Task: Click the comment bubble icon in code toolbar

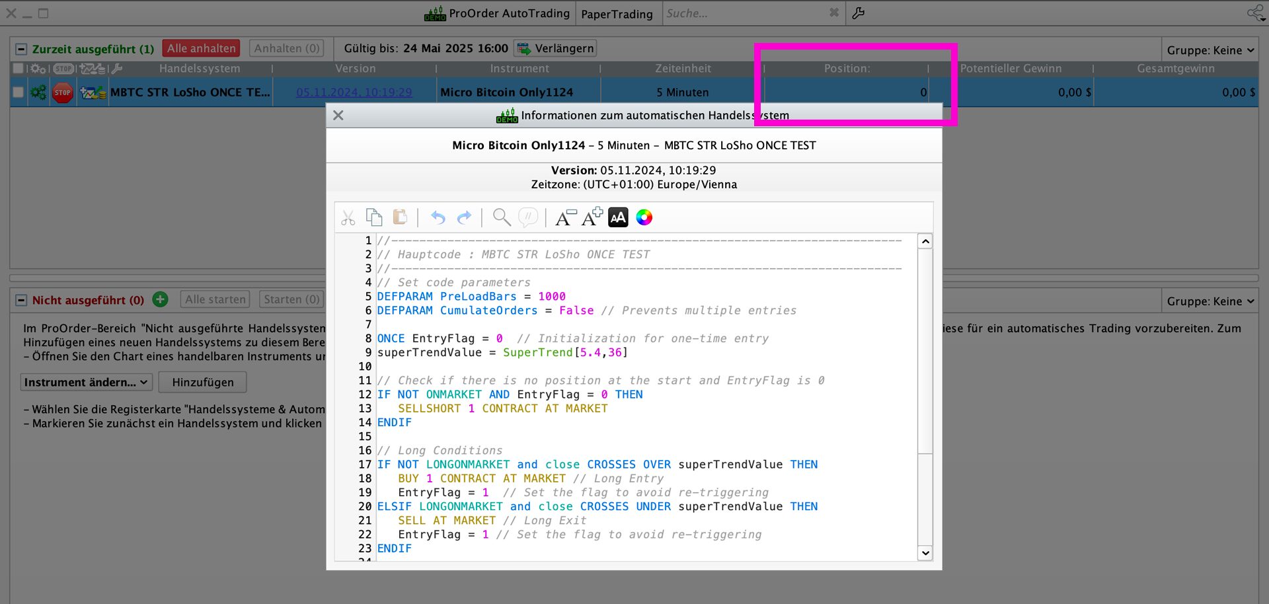Action: click(528, 217)
